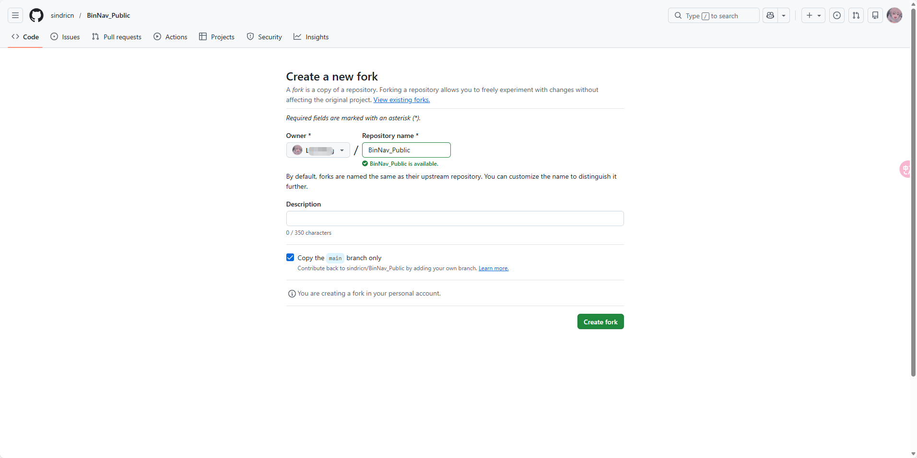Visit the sindricn owner link

62,15
